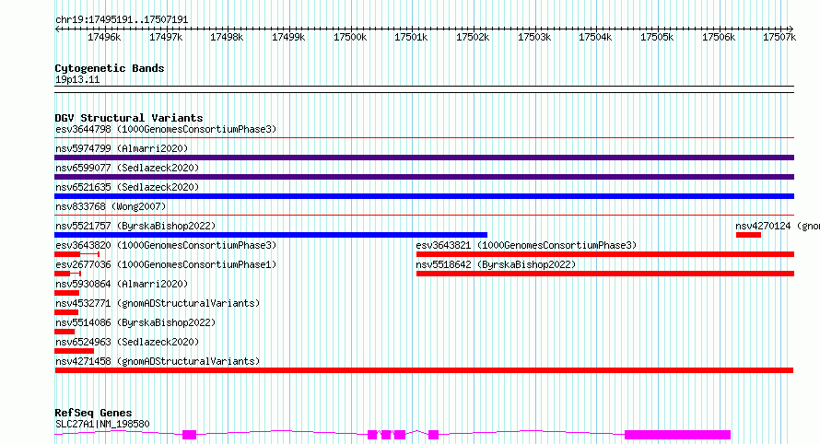Select the small nsv4270124 red bar
Screen dimensions: 820x444
(748, 235)
